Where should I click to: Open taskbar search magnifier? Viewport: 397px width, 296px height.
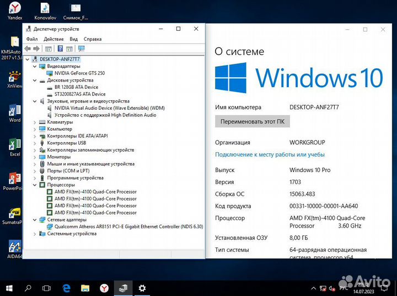28,288
